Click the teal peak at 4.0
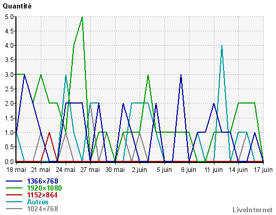This screenshot has height=215, width=276. point(222,46)
